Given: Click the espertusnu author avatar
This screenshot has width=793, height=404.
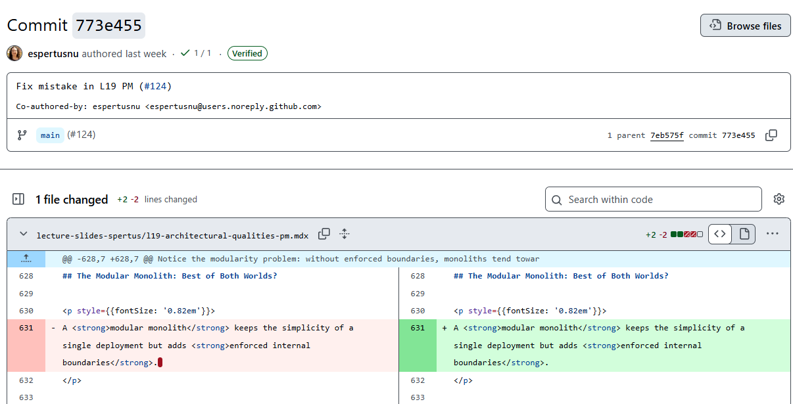Looking at the screenshot, I should [14, 53].
